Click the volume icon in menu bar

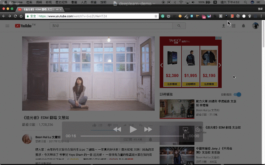point(193,2)
